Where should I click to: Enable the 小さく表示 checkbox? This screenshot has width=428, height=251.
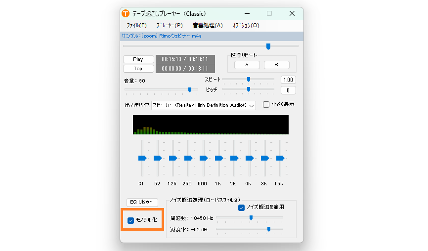coord(266,104)
